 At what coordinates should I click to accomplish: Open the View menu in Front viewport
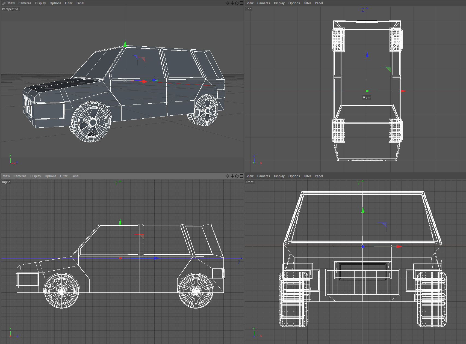point(250,176)
